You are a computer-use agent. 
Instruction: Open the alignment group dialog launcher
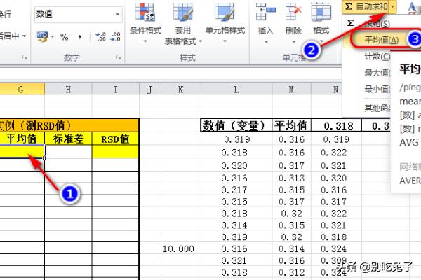(x=25, y=57)
